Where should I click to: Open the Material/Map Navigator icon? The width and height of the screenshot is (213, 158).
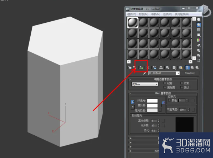[199, 61]
